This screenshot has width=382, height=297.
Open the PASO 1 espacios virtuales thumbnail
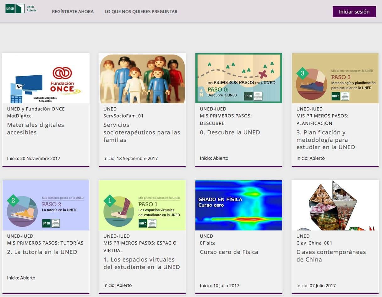click(142, 205)
